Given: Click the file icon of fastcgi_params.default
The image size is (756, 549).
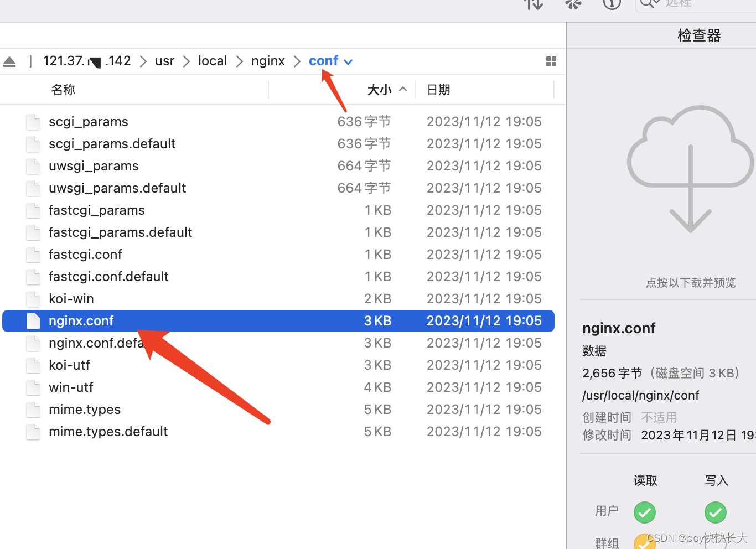Looking at the screenshot, I should [x=33, y=232].
